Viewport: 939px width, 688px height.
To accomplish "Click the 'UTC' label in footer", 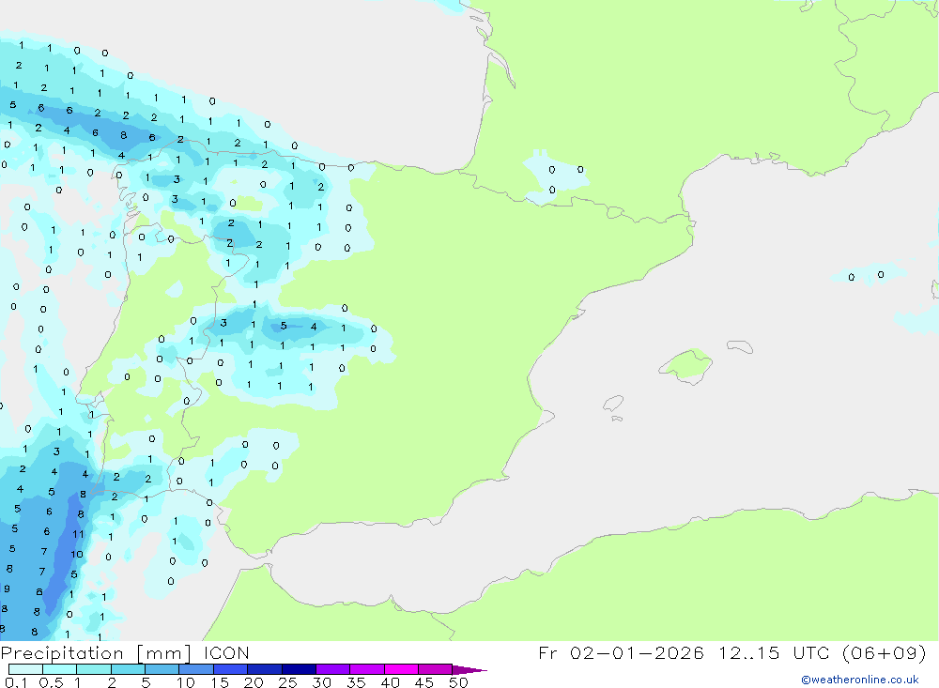I will tap(813, 652).
